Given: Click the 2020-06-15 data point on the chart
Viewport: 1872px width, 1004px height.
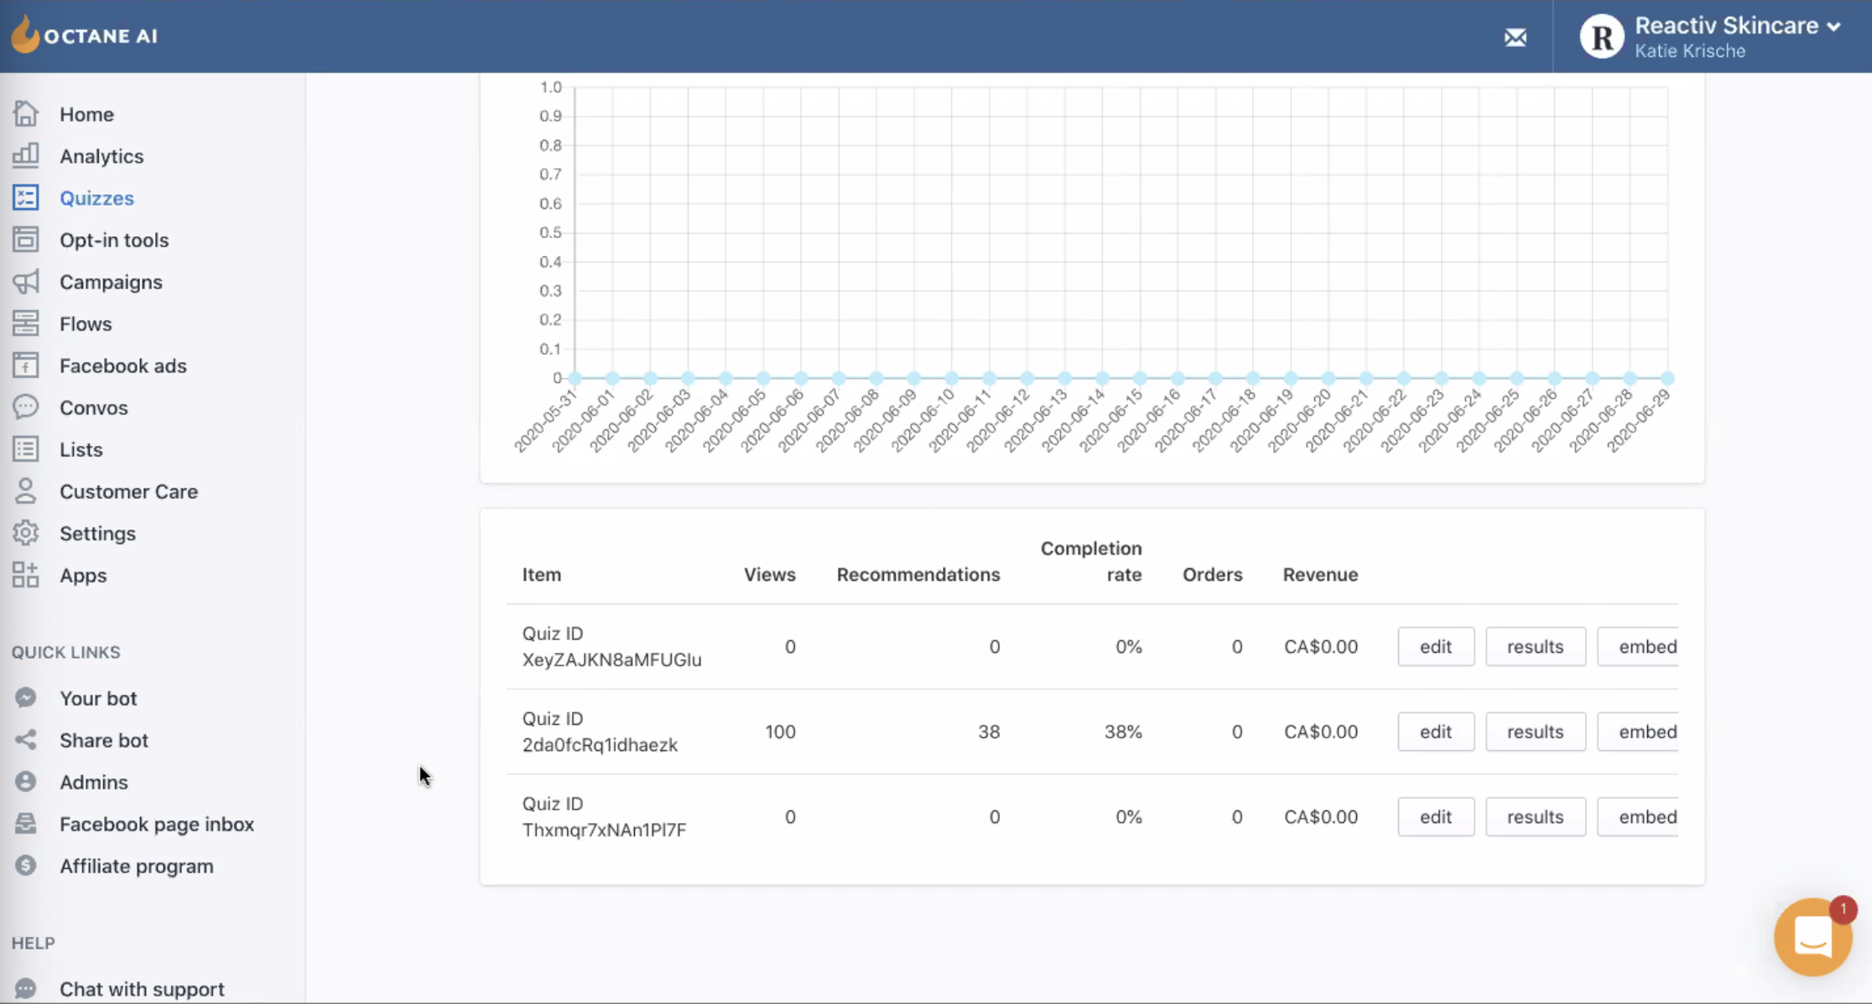Looking at the screenshot, I should coord(1140,378).
